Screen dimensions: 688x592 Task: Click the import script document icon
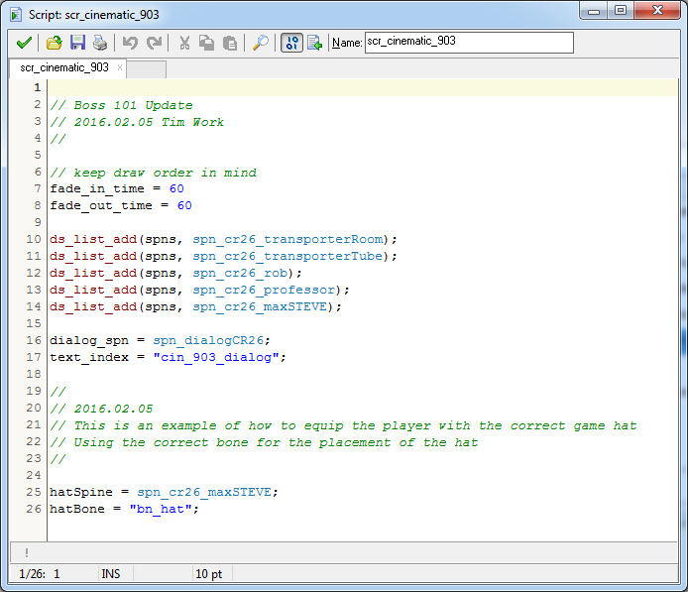click(314, 43)
